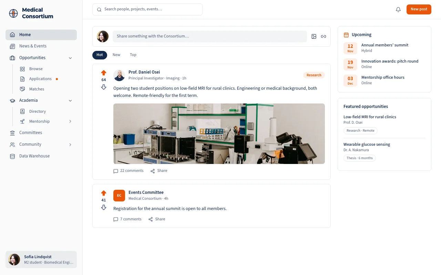Open Wearable glucose sensing opportunity
The image size is (441, 275).
pos(367,144)
